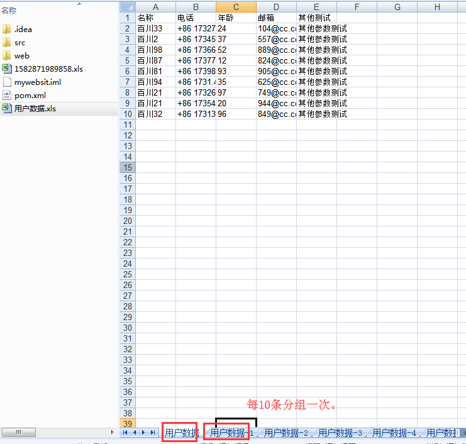Click empty cell C39 selected in grid
Image resolution: width=466 pixels, height=444 pixels.
pyautogui.click(x=236, y=423)
